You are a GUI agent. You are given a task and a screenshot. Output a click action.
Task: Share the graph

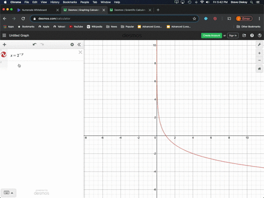point(244,35)
